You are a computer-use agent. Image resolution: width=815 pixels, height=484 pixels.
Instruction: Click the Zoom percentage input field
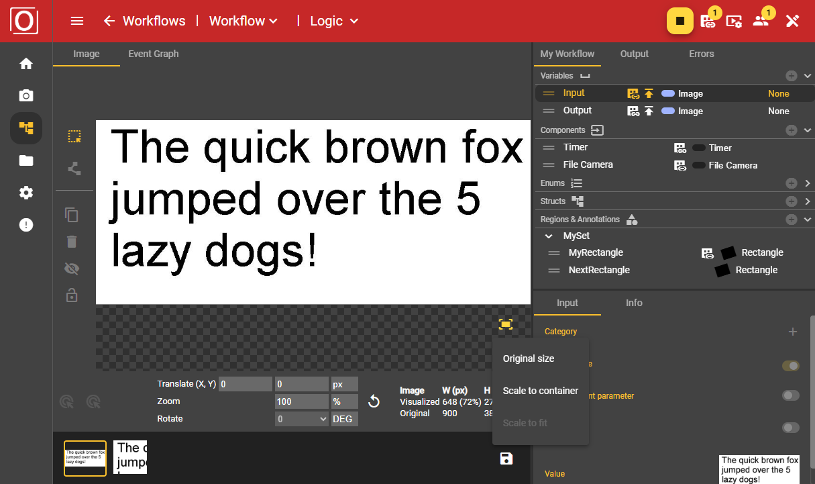[x=301, y=401]
